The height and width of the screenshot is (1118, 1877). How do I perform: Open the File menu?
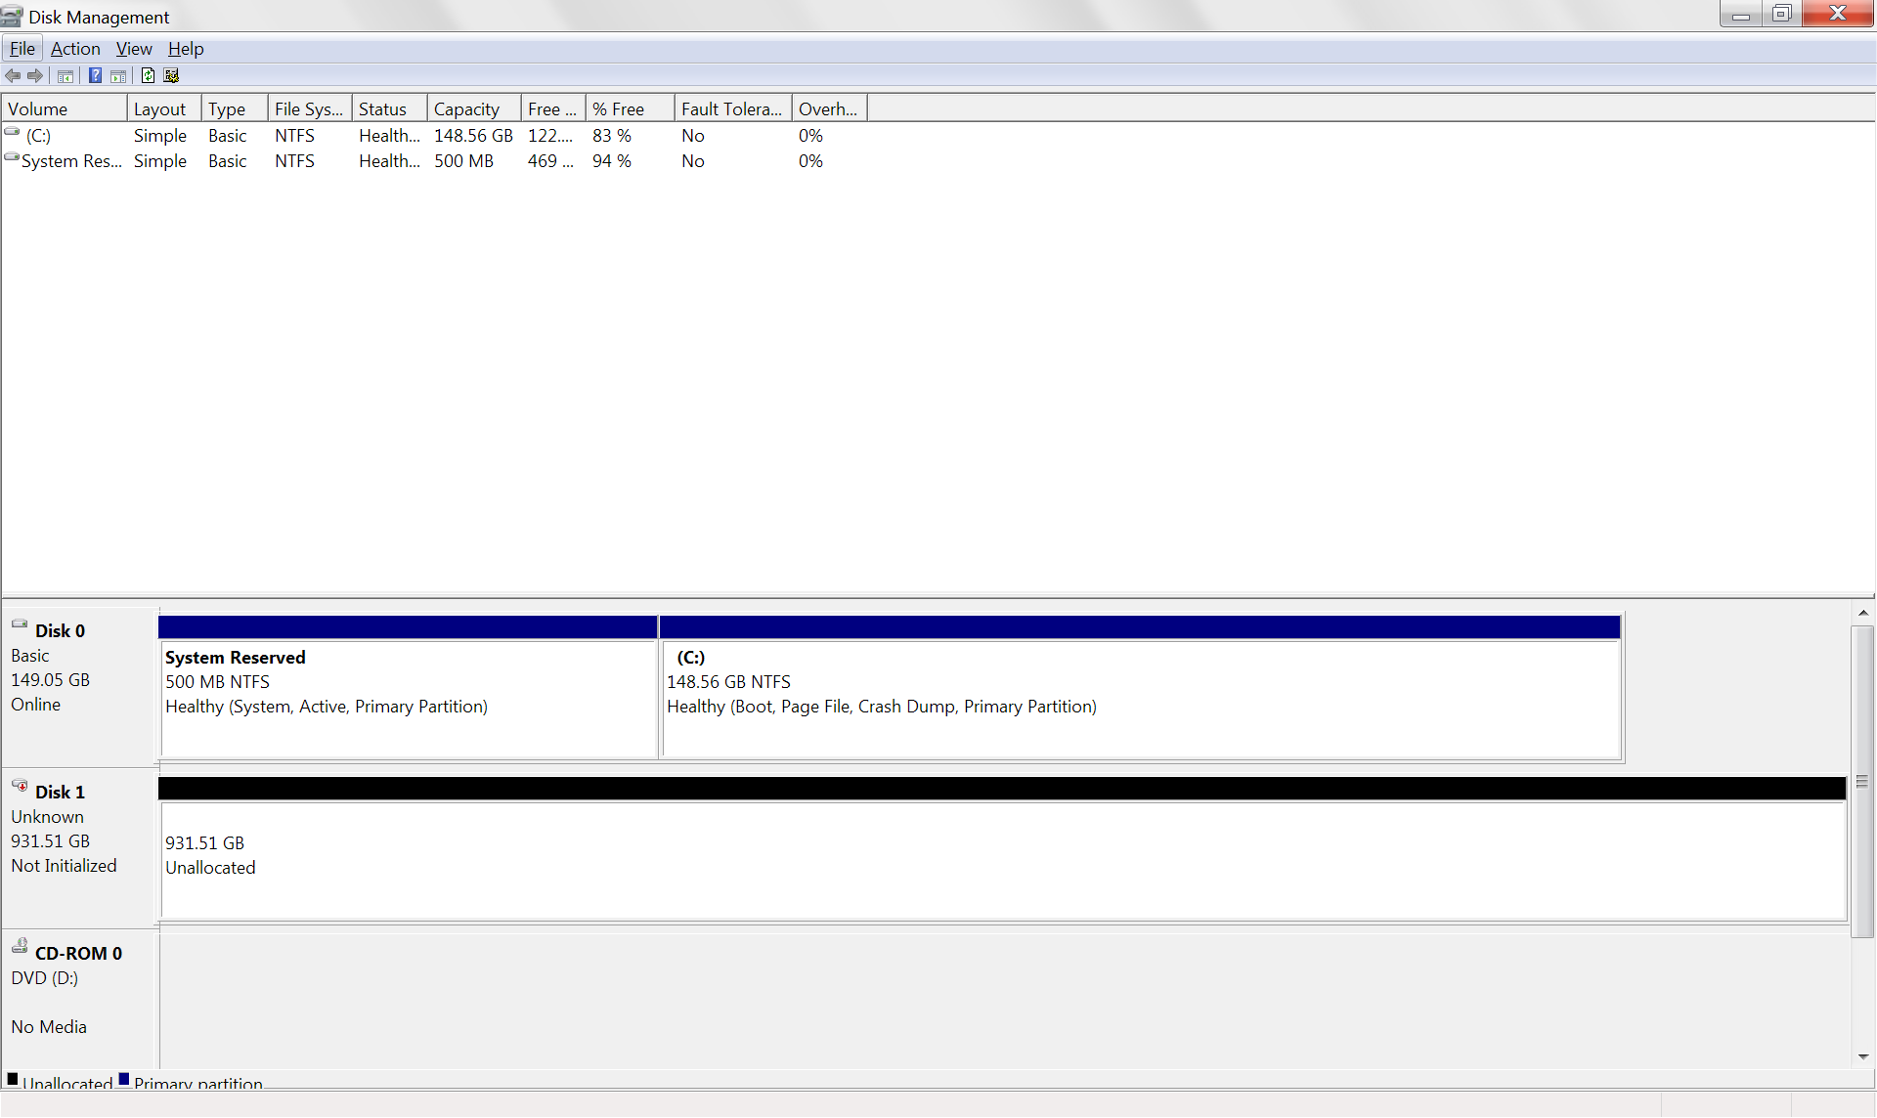[x=22, y=49]
